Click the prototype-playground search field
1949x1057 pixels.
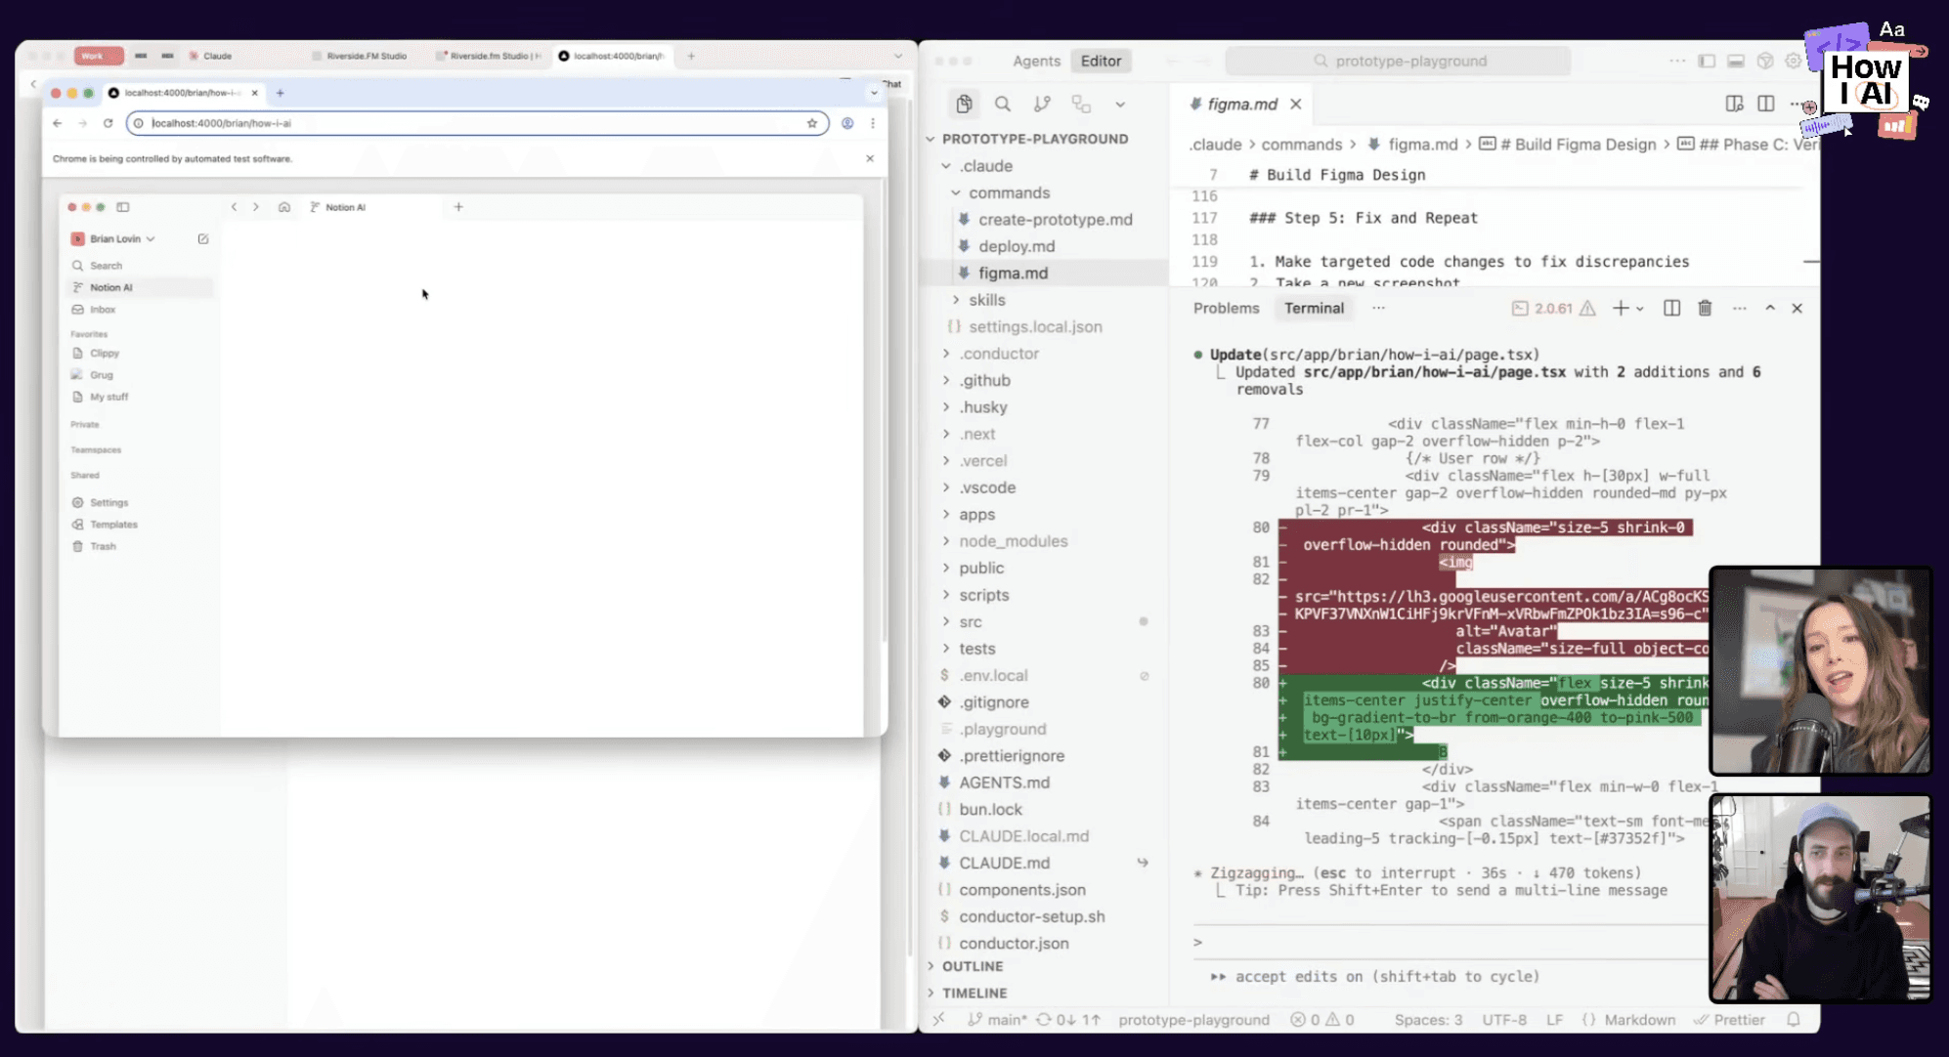1398,61
